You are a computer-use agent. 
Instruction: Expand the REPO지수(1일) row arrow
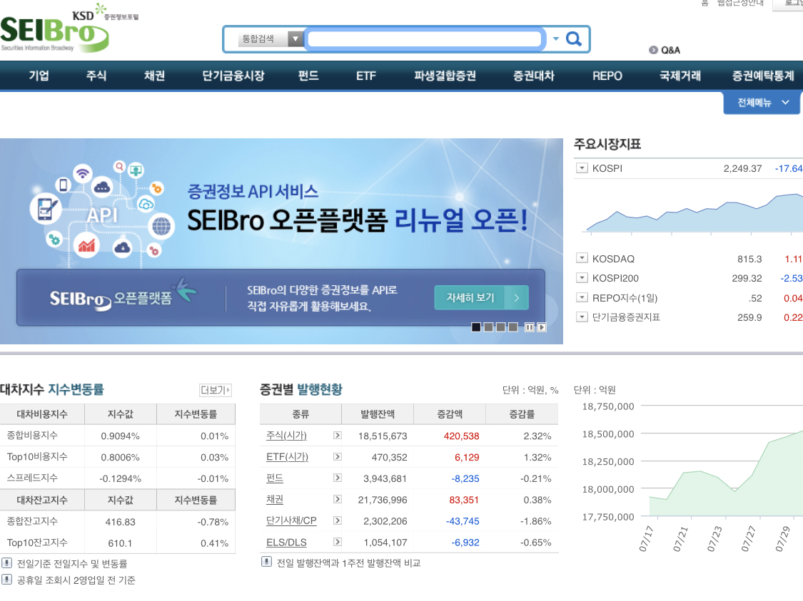tap(582, 297)
